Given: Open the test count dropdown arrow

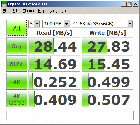Looking at the screenshot, I should pyautogui.click(x=37, y=24).
